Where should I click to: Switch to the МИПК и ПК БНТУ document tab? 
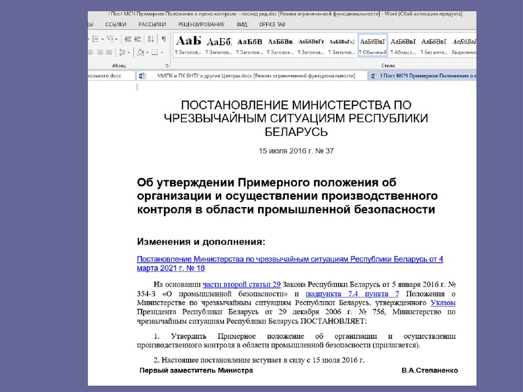tap(255, 76)
